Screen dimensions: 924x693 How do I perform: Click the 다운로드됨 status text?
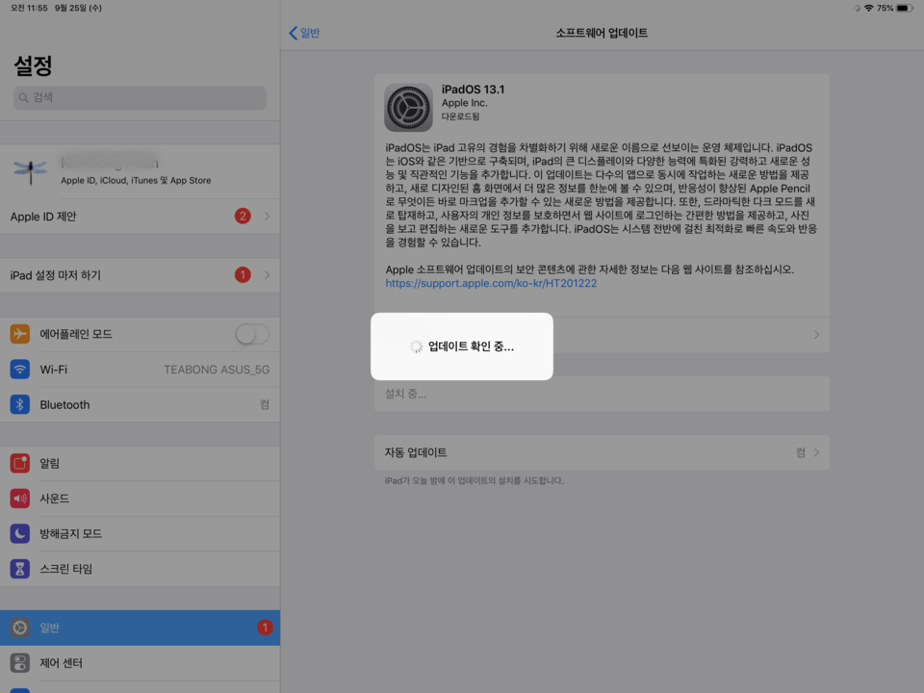[x=460, y=116]
